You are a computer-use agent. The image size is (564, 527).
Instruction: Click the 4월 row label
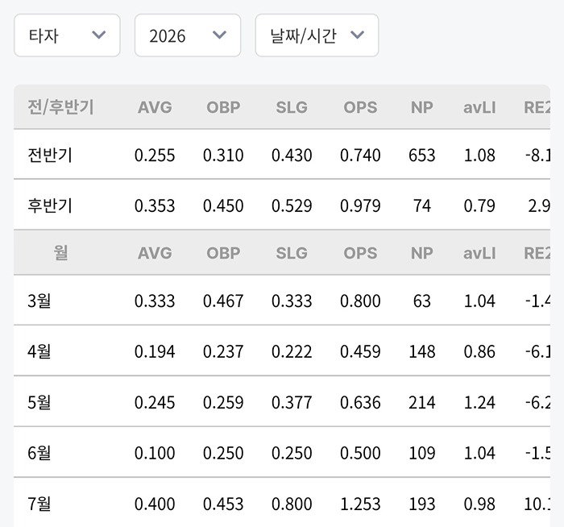39,351
